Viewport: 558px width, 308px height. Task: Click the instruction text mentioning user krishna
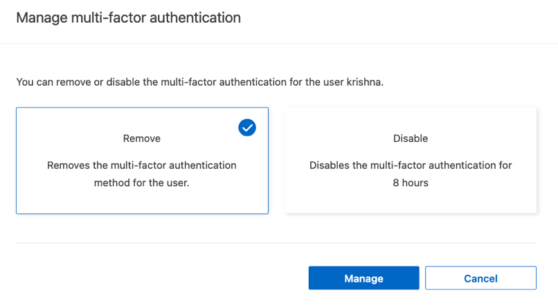pos(199,82)
